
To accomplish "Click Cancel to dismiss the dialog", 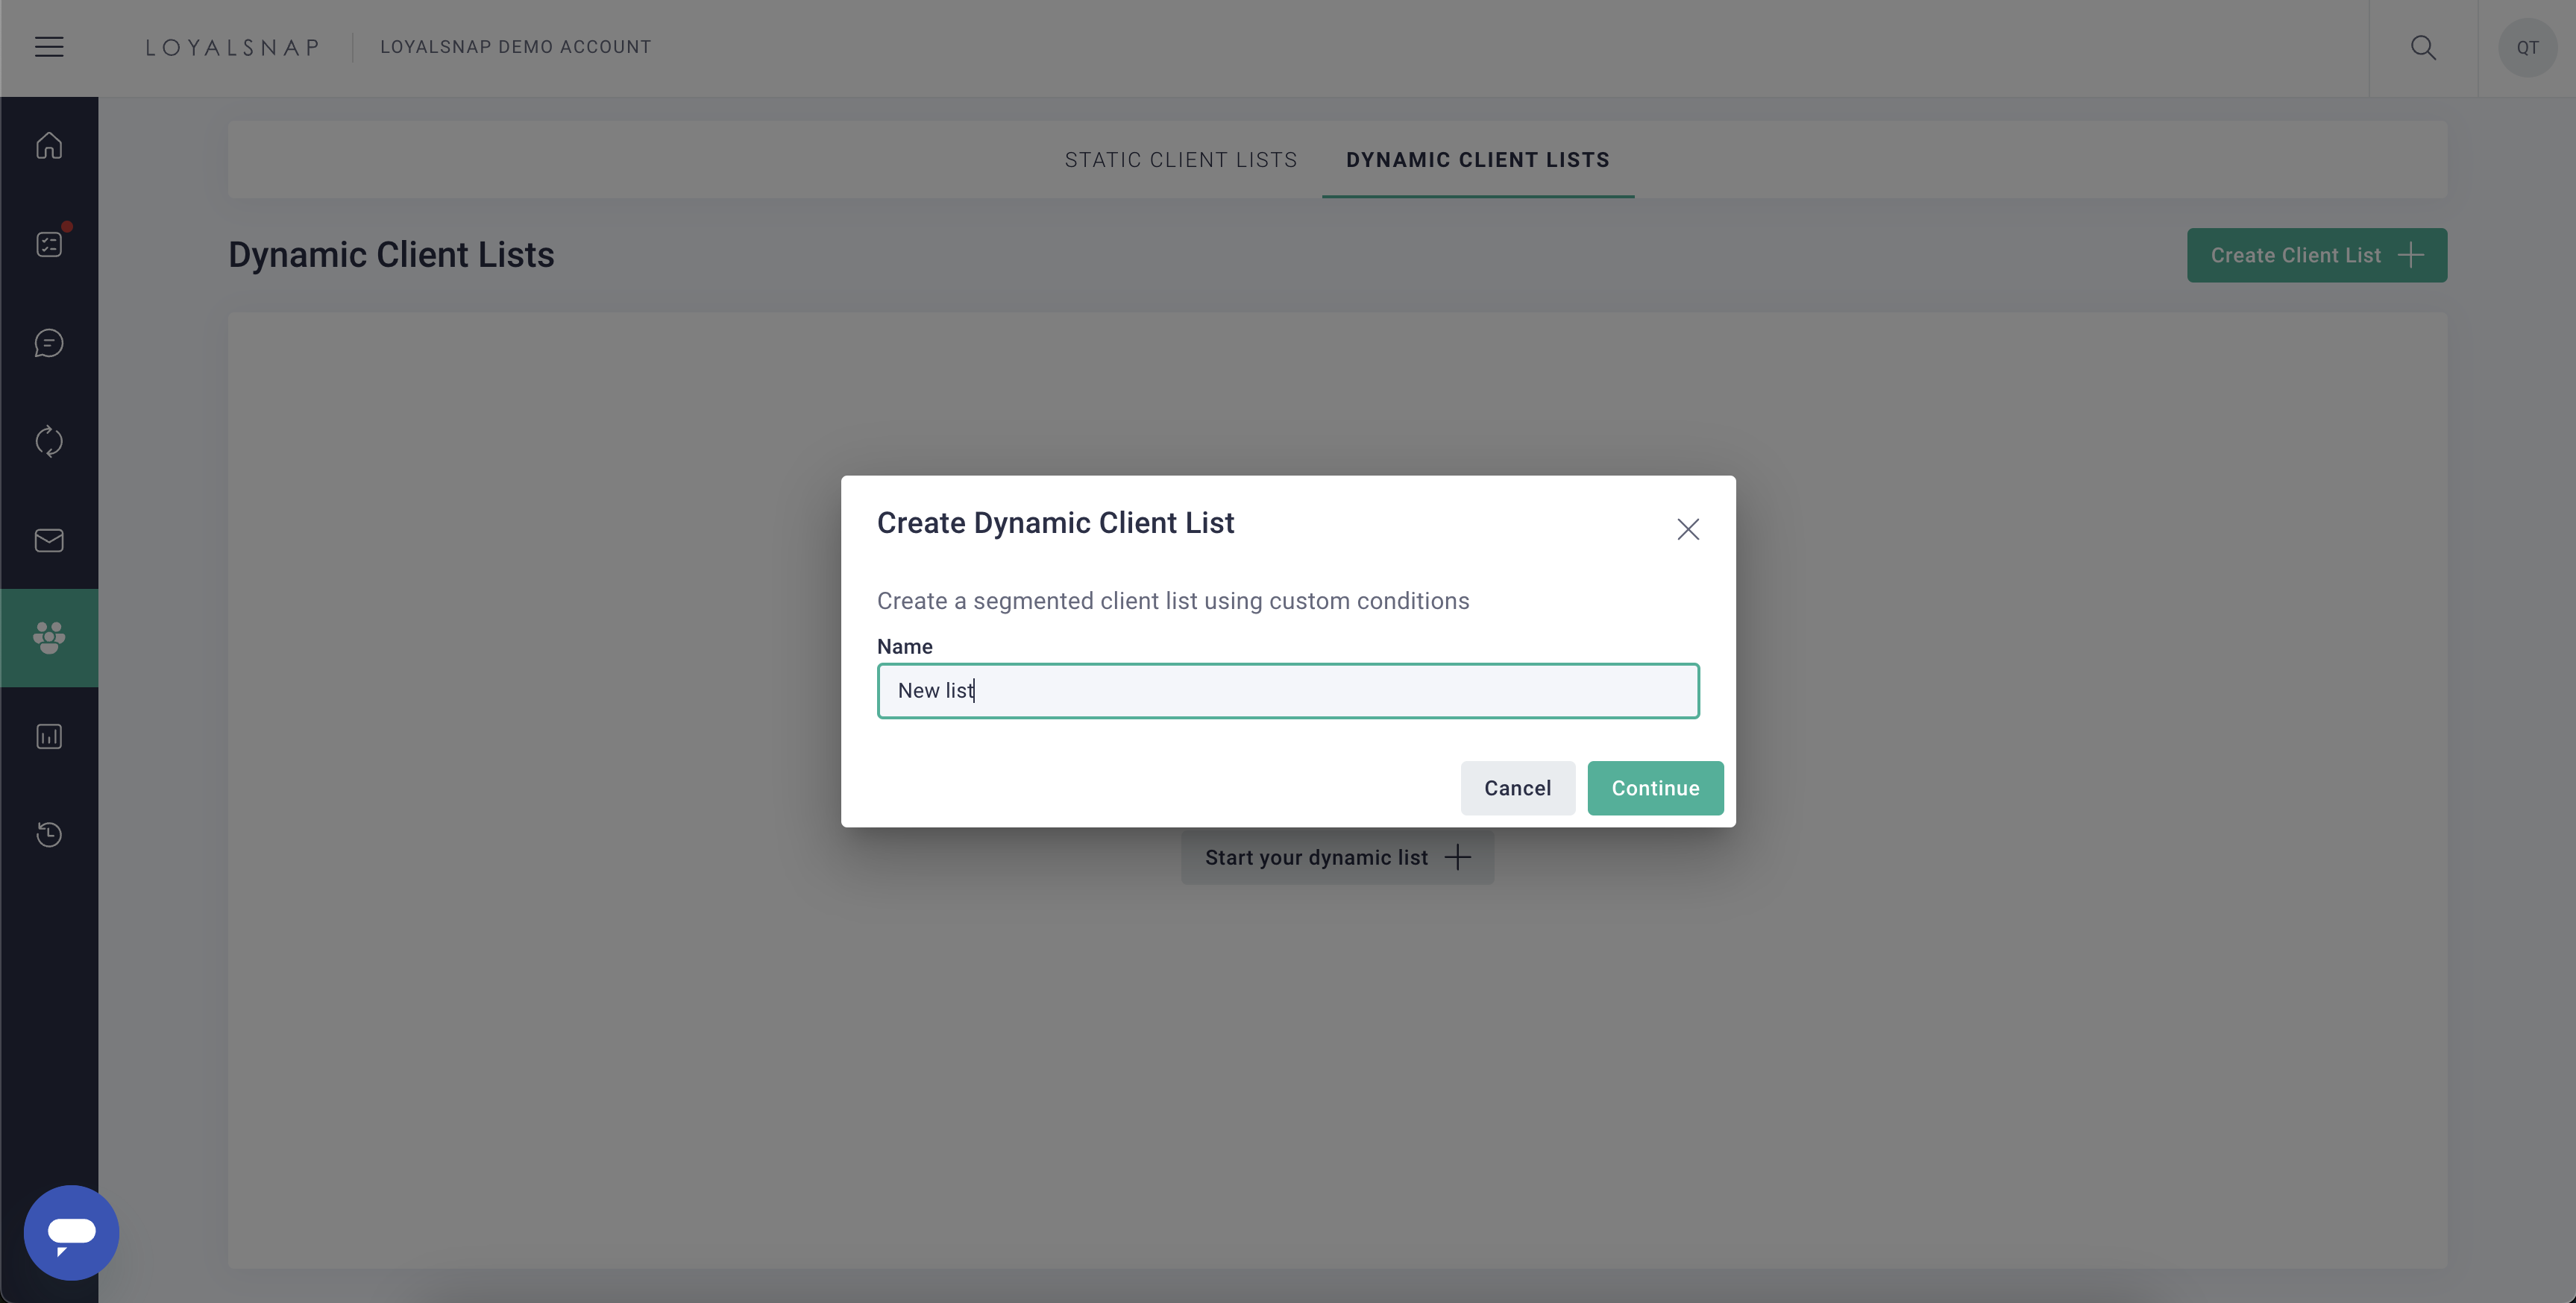I will click(x=1517, y=787).
